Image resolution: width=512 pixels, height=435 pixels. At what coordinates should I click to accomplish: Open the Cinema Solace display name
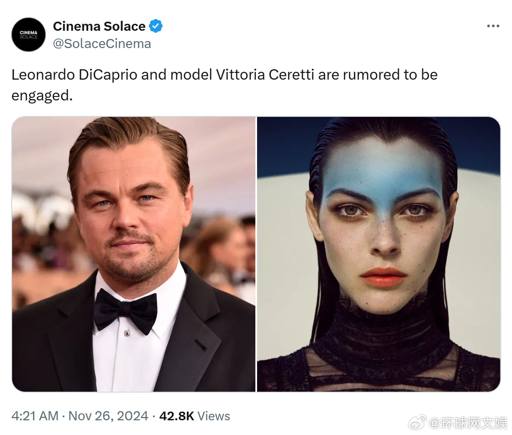pyautogui.click(x=99, y=26)
